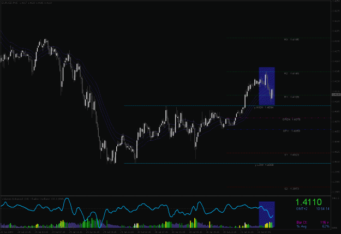
Task: Click the 62% average value
Action: (x=326, y=226)
